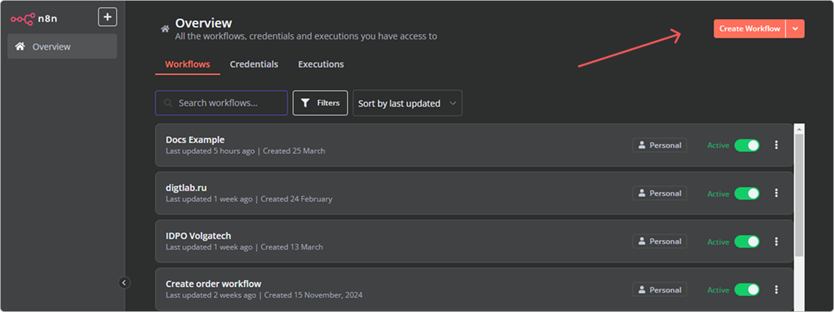Open the Filters button
The image size is (834, 312).
[320, 103]
